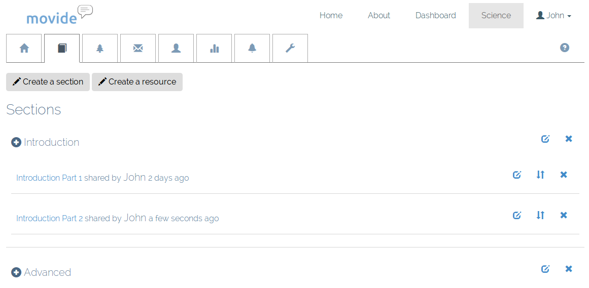Open the John user dropdown
This screenshot has height=288, width=589.
[553, 15]
